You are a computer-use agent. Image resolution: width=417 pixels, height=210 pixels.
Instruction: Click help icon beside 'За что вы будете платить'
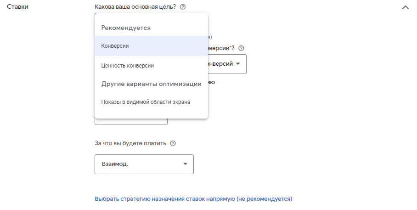coord(173,143)
